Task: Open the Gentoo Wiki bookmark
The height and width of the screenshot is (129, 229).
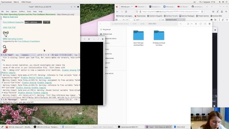Action: tap(216, 16)
